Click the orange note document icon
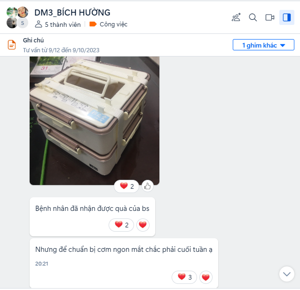The height and width of the screenshot is (290, 300). click(12, 45)
